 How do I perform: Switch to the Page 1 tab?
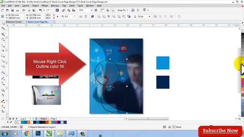pos(43,119)
